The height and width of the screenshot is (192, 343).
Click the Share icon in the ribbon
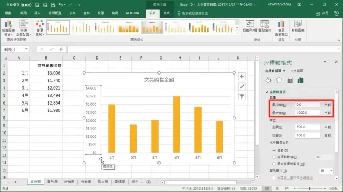[318, 13]
